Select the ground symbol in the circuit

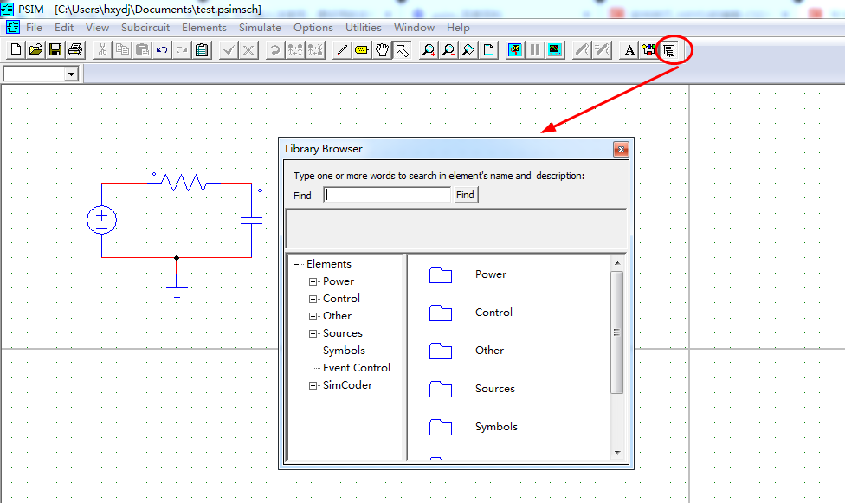point(177,292)
